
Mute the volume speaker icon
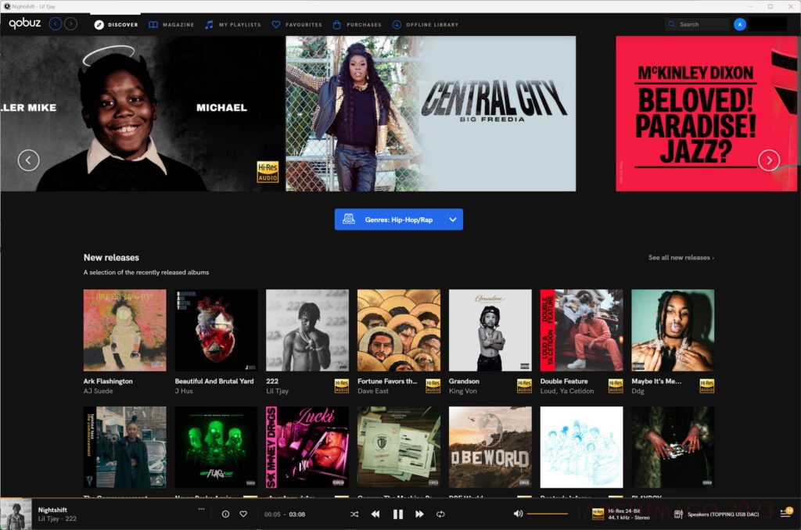point(518,514)
